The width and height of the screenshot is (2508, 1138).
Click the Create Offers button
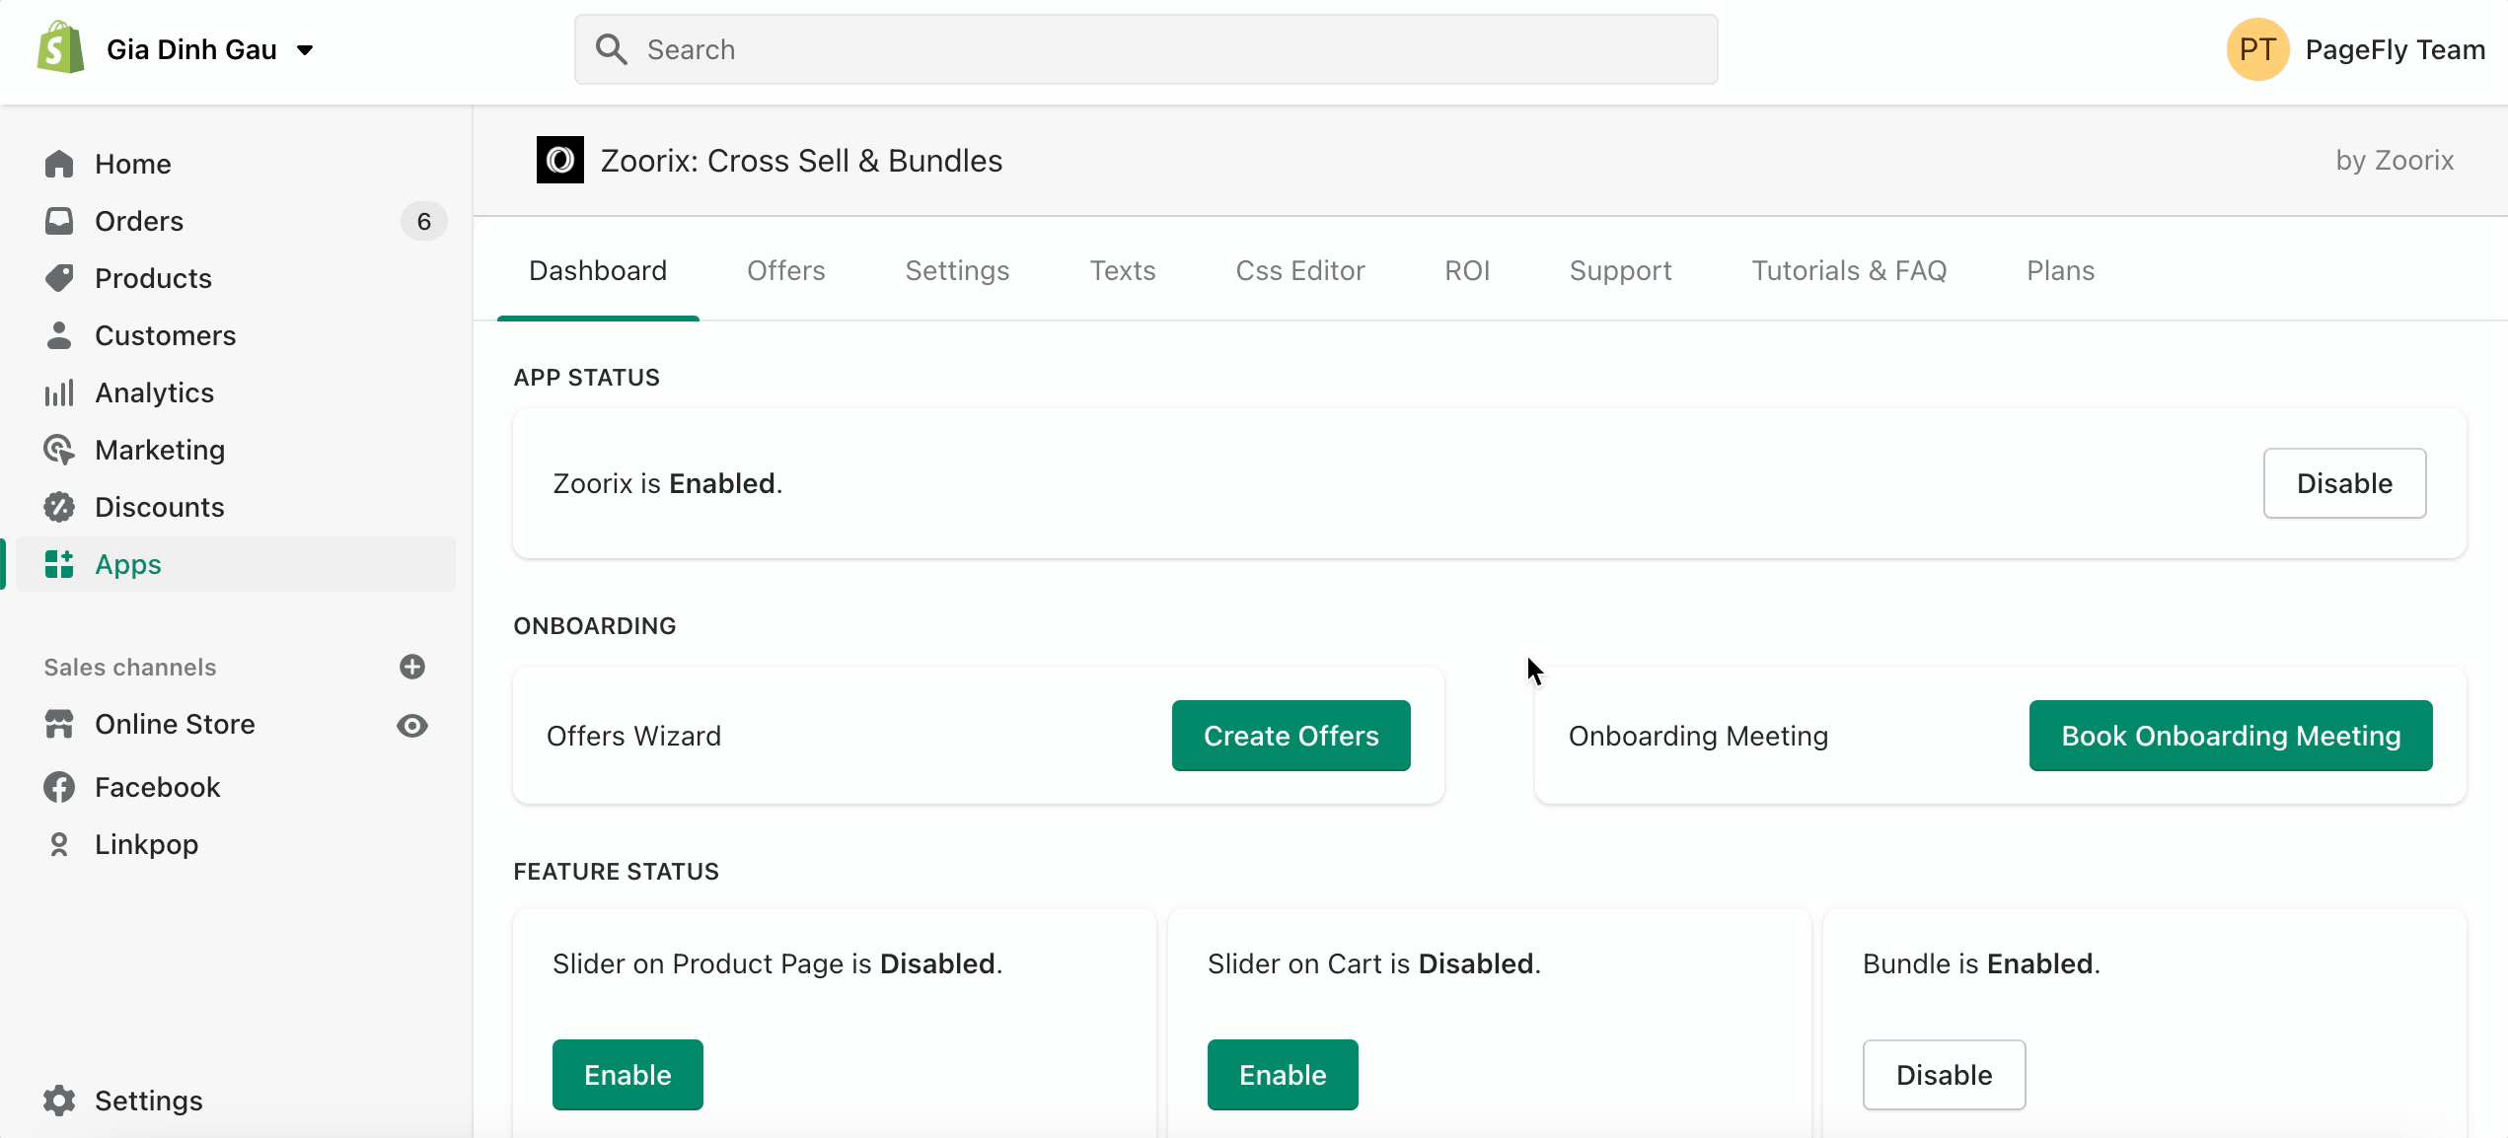1291,736
